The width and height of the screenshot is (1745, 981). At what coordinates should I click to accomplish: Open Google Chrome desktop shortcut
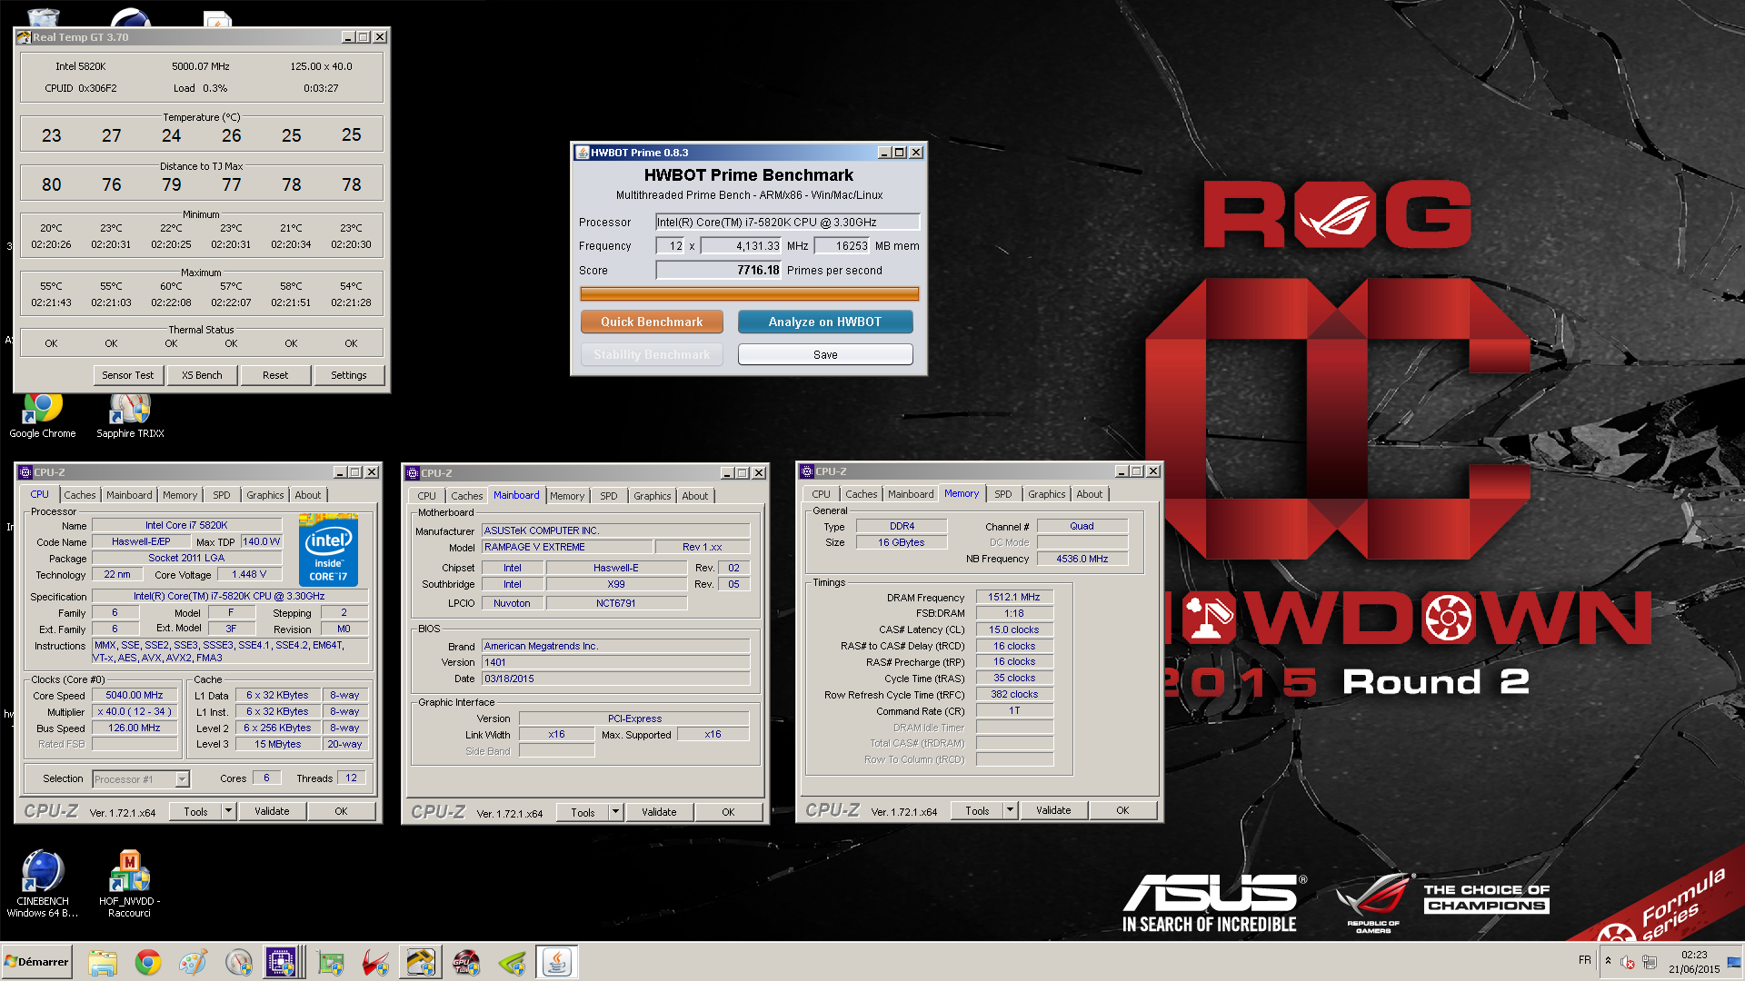43,416
